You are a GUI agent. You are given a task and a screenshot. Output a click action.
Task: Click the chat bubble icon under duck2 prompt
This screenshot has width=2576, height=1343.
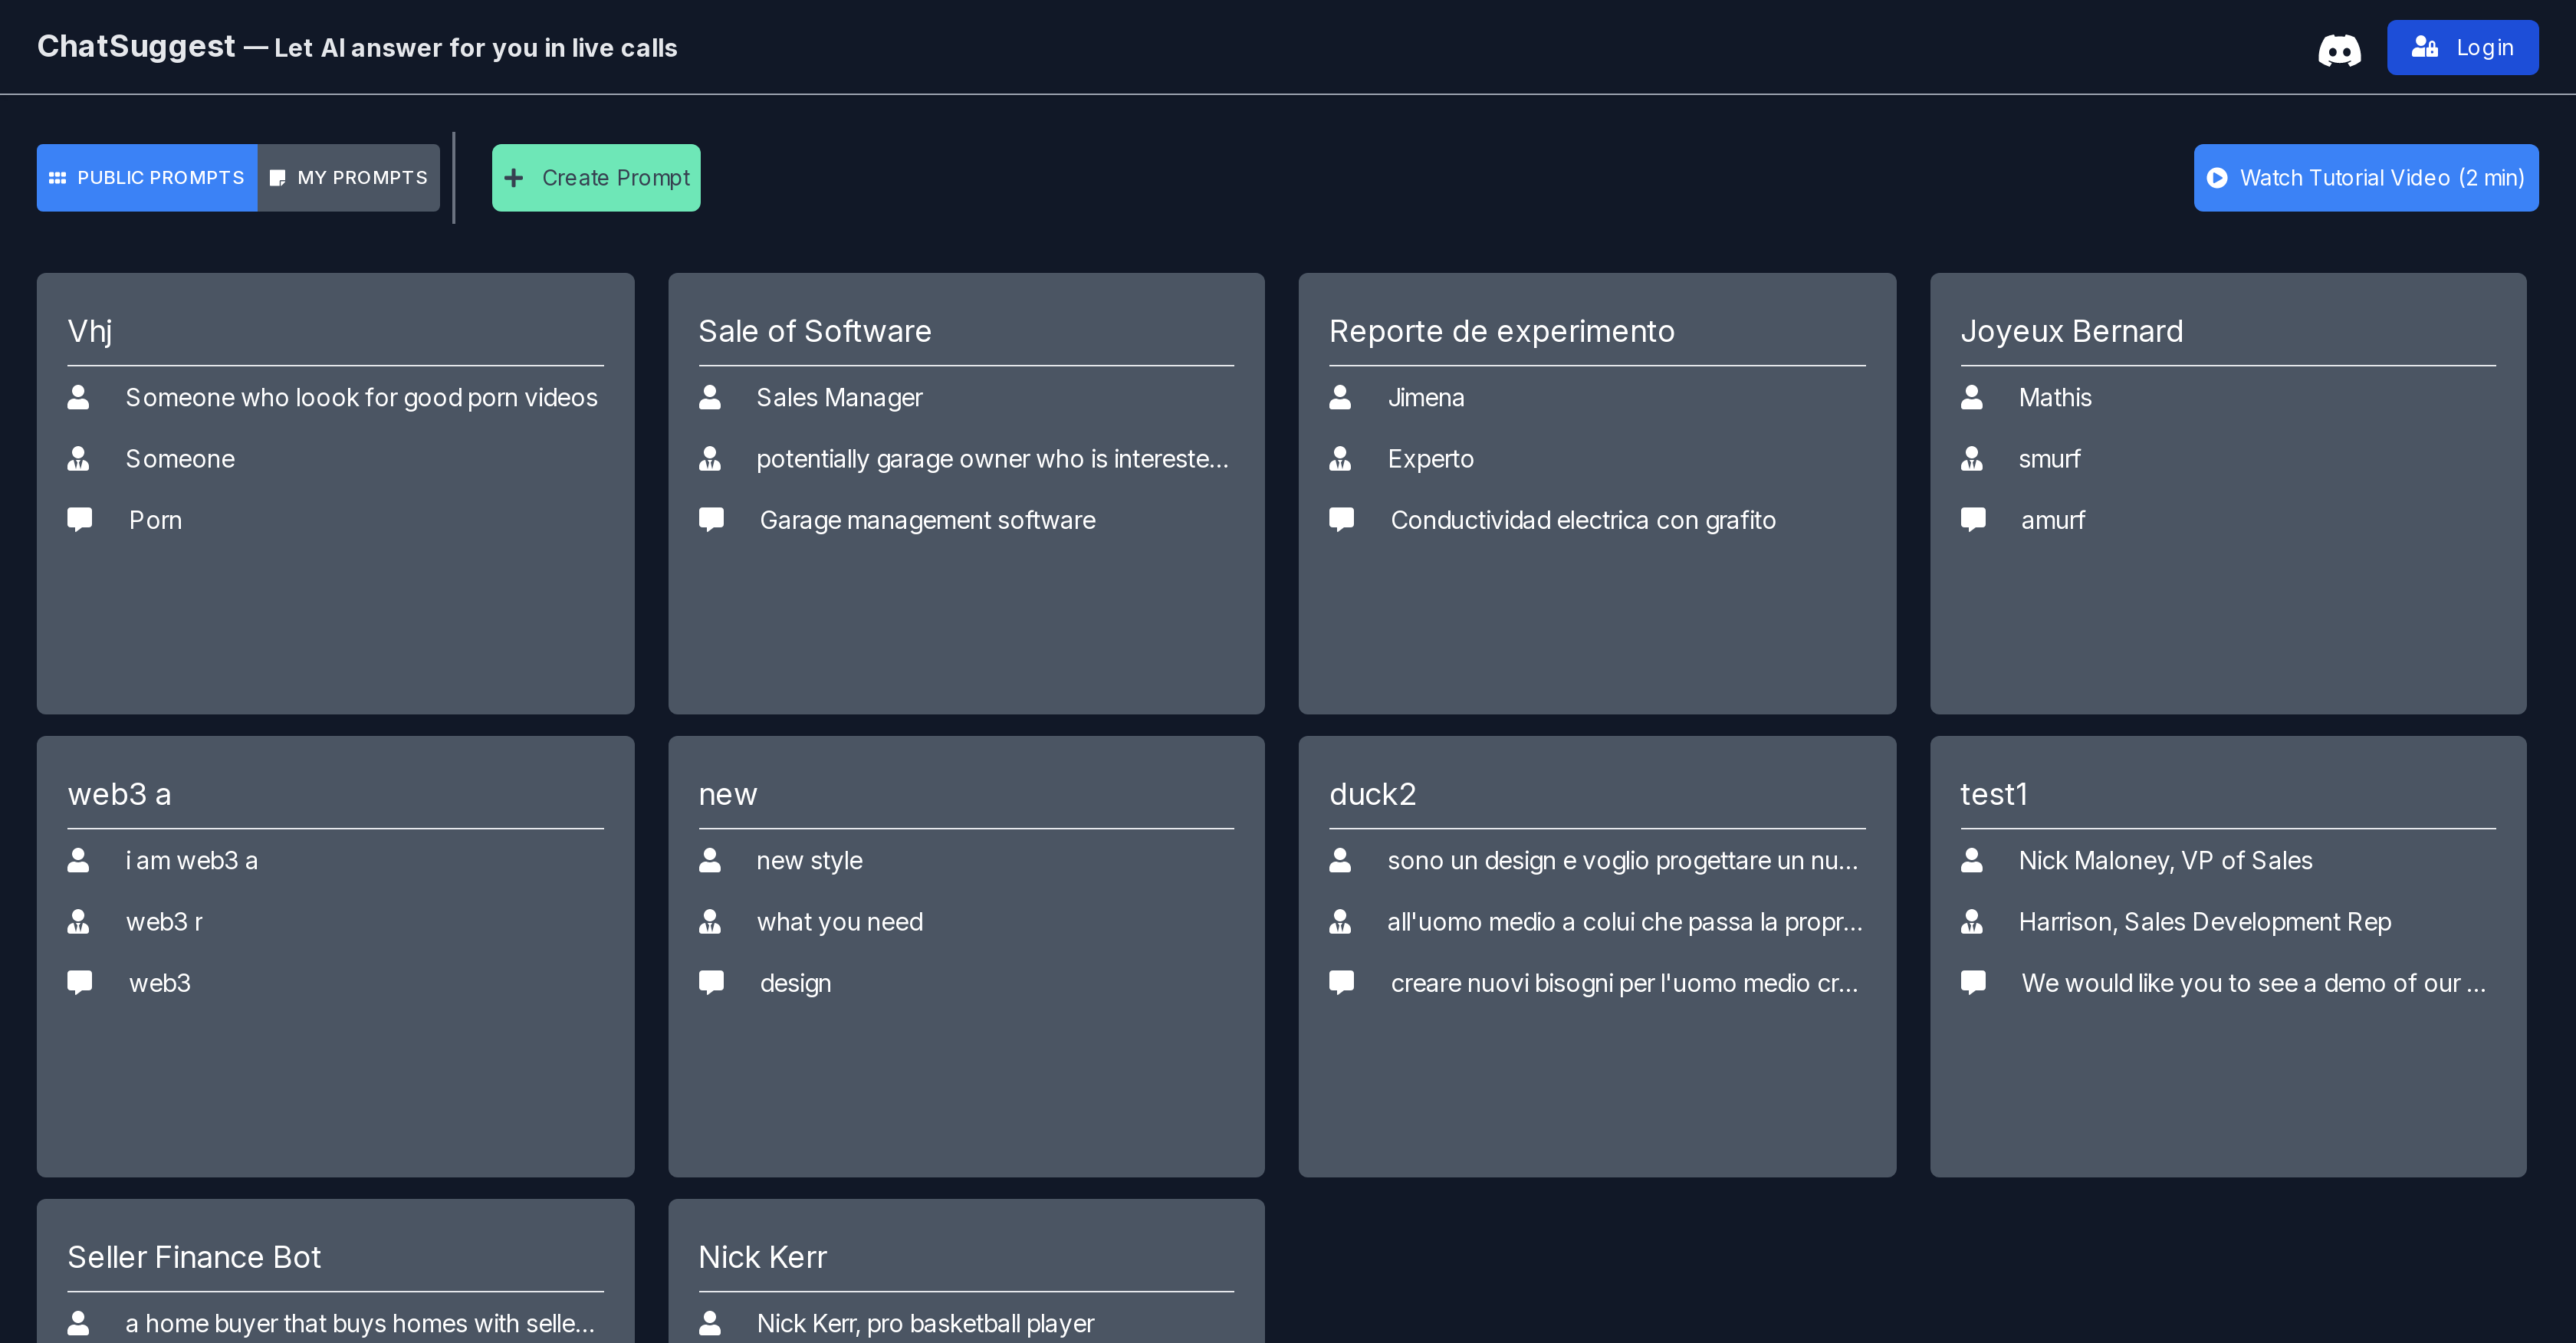[1342, 983]
